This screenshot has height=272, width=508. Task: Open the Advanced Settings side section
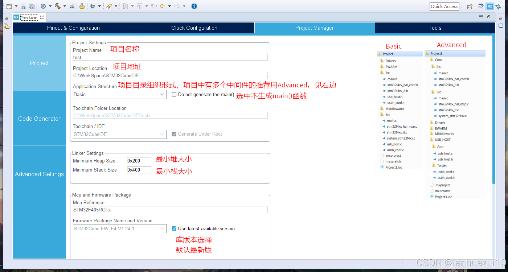(39, 174)
